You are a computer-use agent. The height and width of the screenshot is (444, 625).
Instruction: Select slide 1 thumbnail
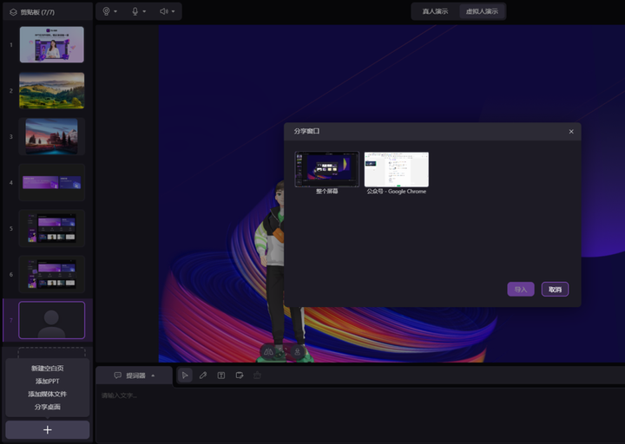coord(52,44)
